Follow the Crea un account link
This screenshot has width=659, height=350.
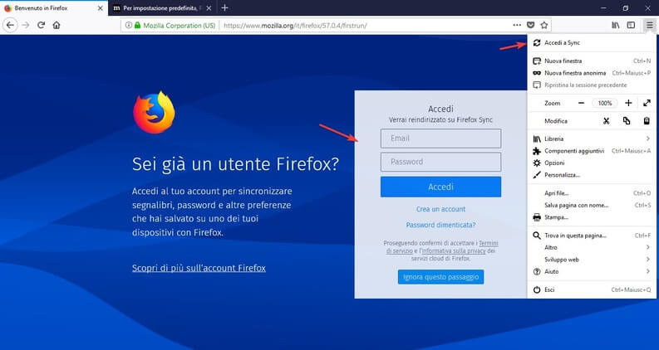click(x=440, y=209)
